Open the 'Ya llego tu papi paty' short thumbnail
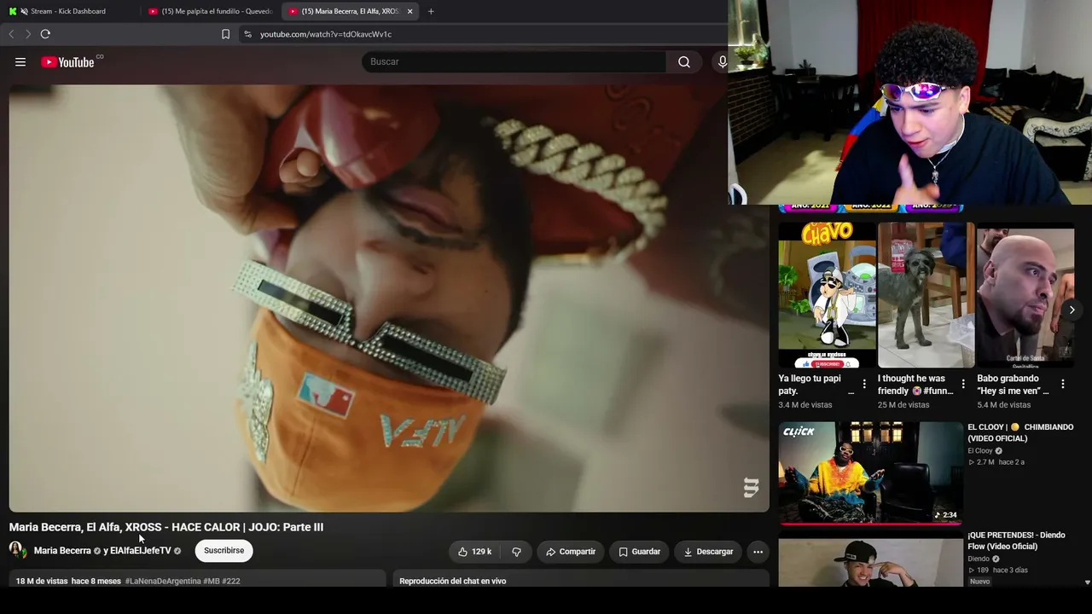 (827, 295)
